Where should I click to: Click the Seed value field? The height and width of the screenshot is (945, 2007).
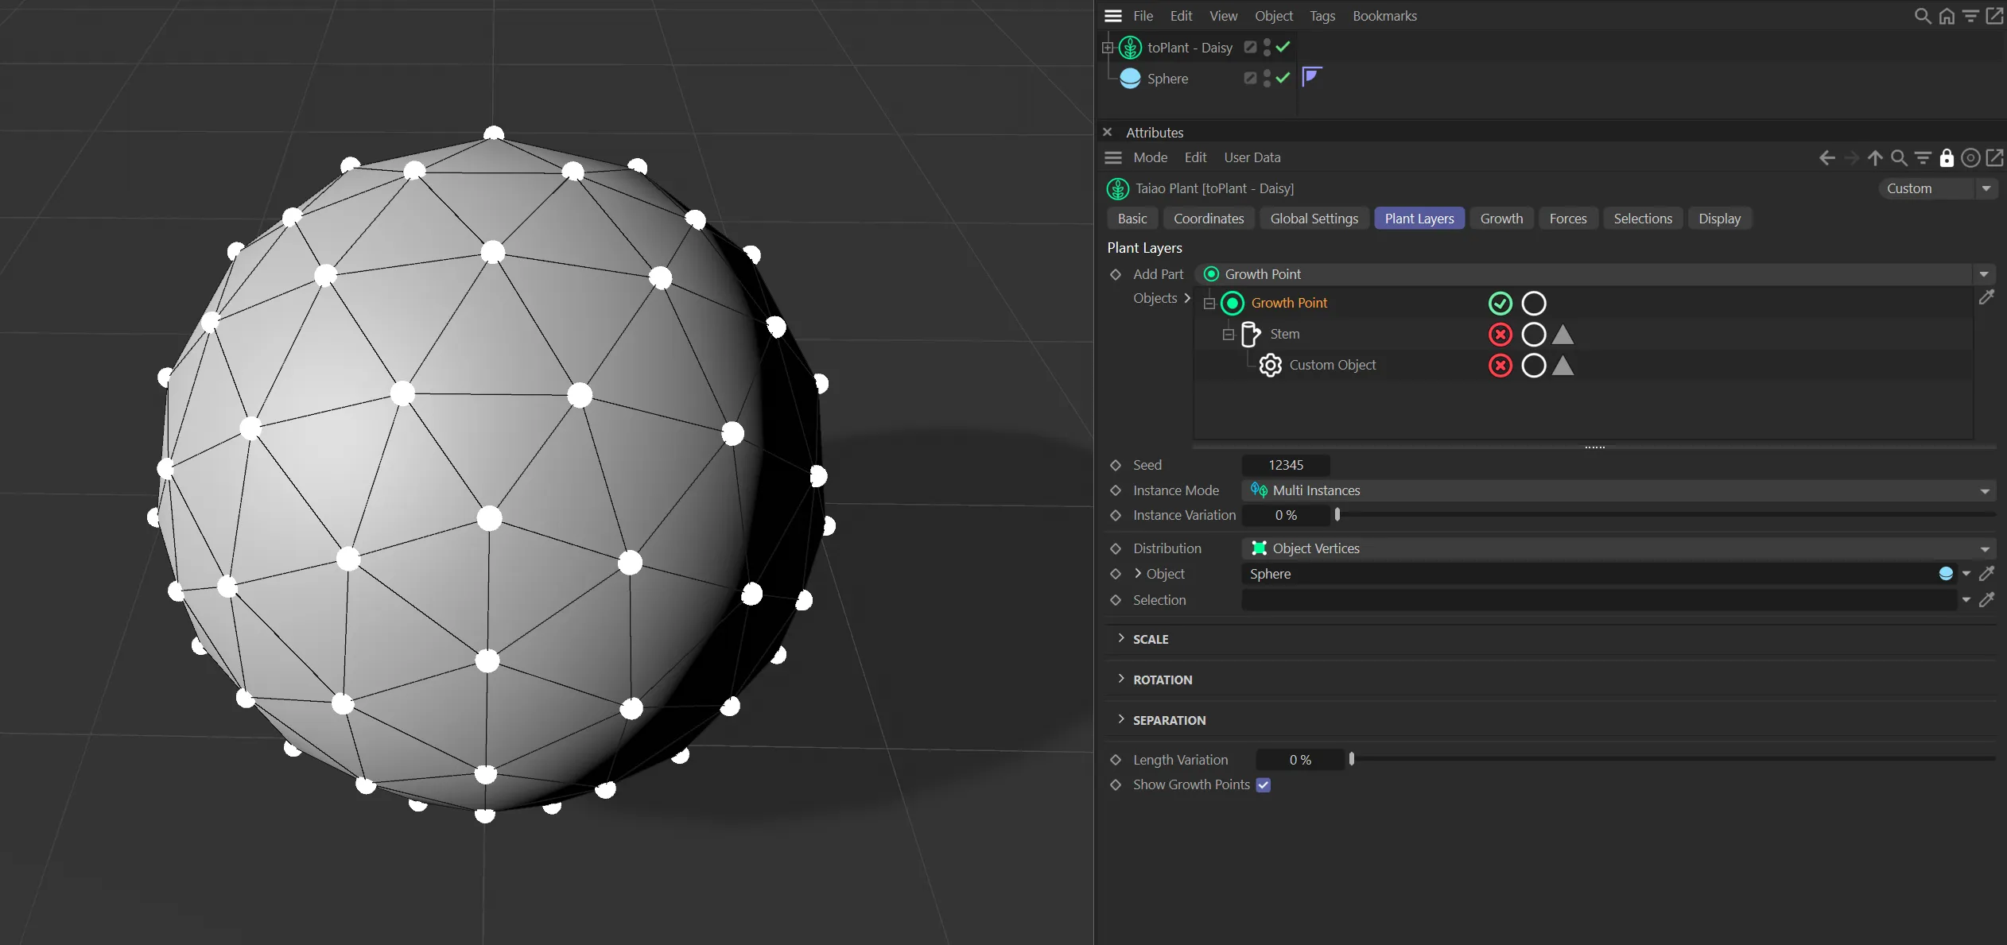(1285, 465)
